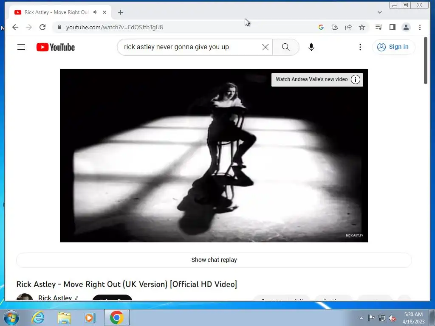
Task: Click the video player to pause
Action: (x=214, y=155)
